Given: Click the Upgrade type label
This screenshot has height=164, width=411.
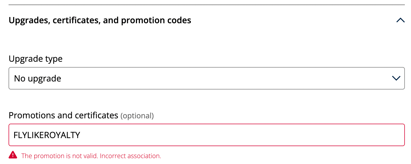Looking at the screenshot, I should pyautogui.click(x=36, y=59).
